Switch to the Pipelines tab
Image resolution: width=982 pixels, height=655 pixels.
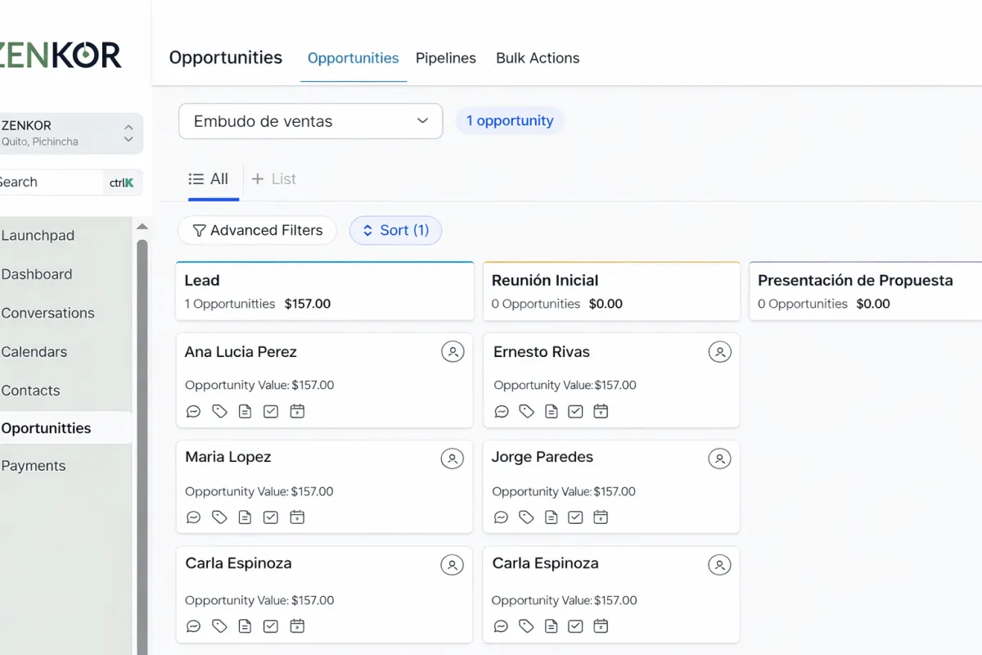click(x=445, y=58)
